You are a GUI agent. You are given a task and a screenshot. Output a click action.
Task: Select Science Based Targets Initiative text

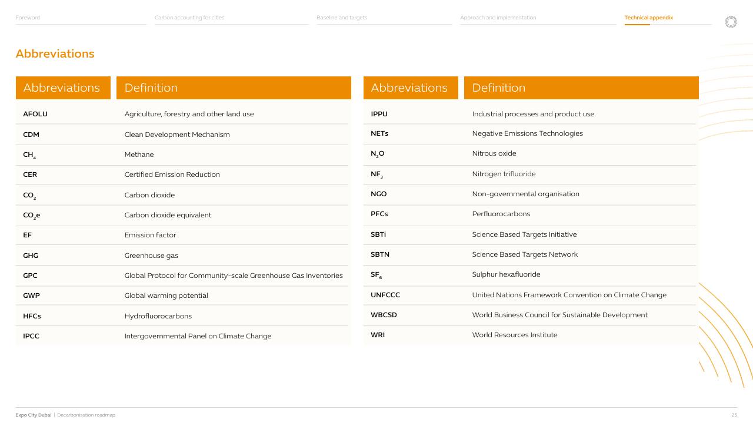pos(524,234)
